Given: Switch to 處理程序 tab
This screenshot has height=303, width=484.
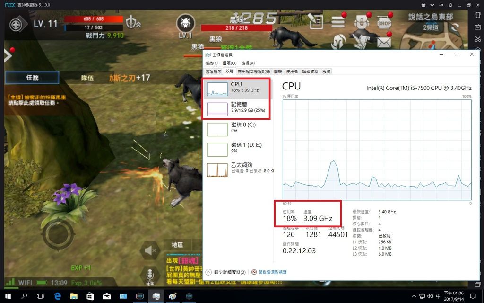Looking at the screenshot, I should tap(214, 71).
